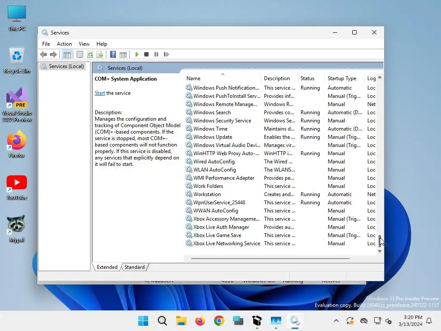Select the Windows Security Service row

281,121
